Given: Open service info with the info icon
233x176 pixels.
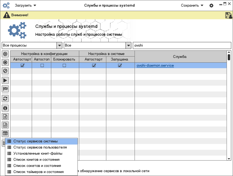Looking at the screenshot, I should coord(5,108).
